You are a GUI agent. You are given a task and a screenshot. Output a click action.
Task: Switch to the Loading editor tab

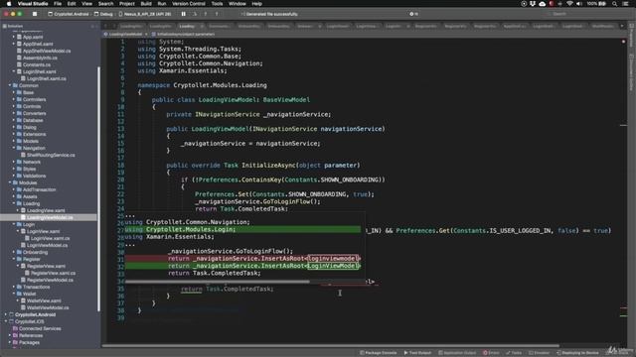coord(187,26)
